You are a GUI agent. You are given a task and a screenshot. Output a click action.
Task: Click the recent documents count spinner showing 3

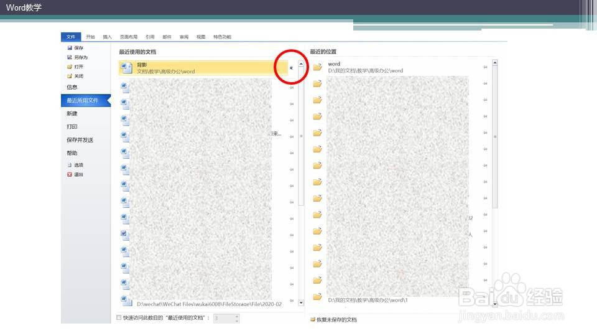[x=226, y=318]
